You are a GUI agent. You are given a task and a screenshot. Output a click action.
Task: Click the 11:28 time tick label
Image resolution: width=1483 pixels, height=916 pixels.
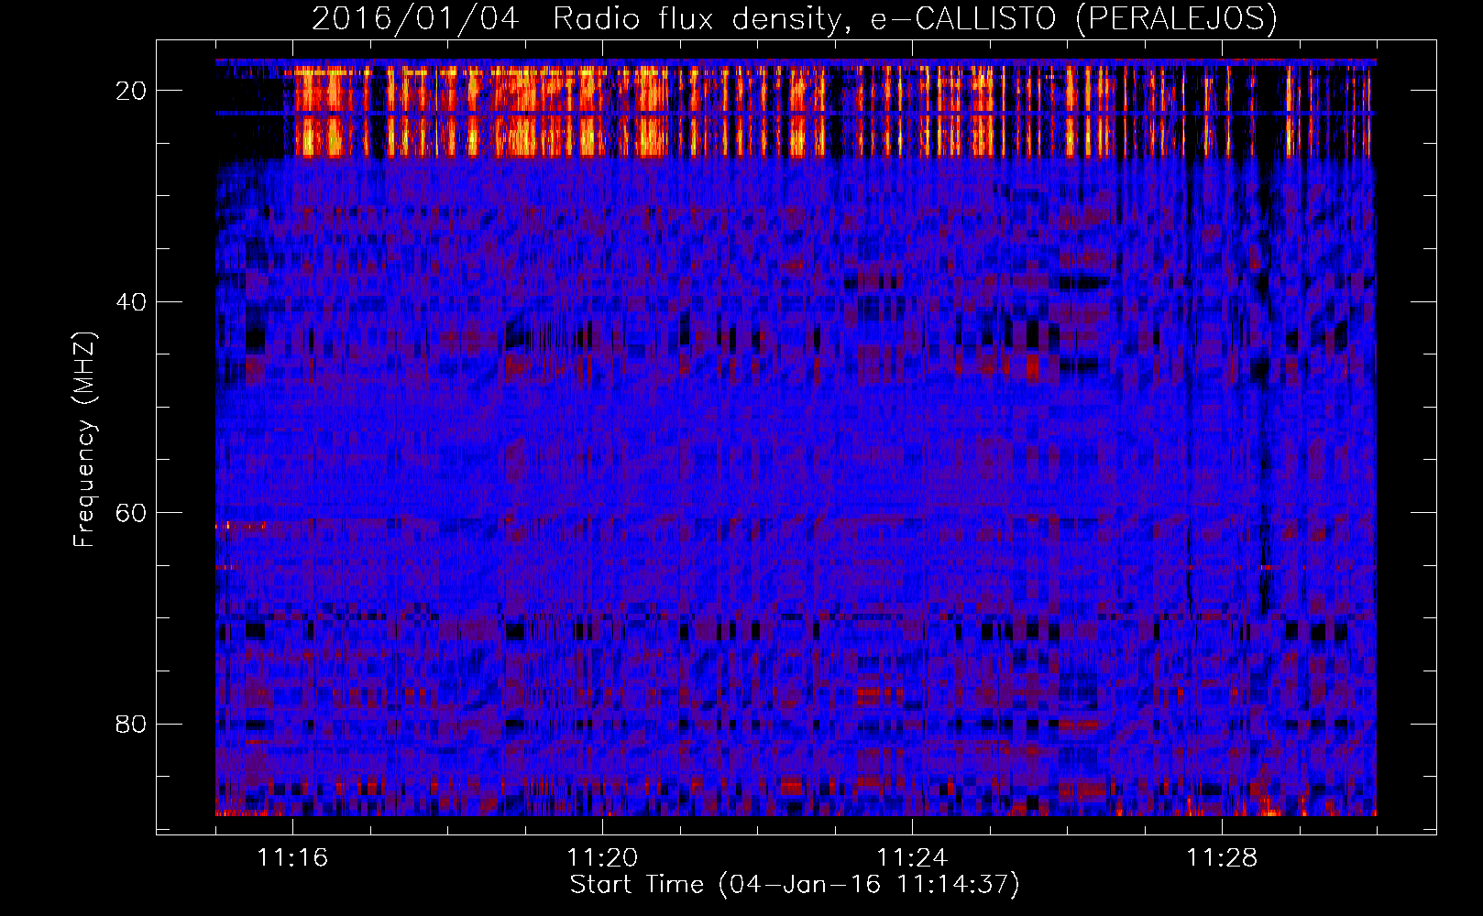pyautogui.click(x=1222, y=857)
